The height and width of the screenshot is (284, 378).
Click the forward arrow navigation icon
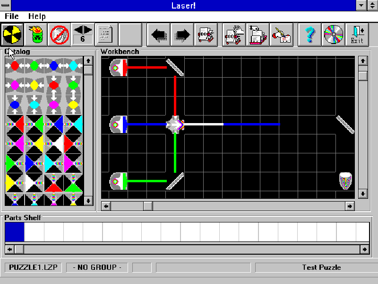click(181, 34)
